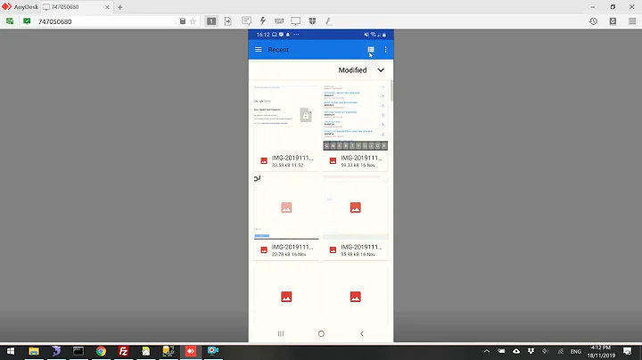Tap the Android back button
Viewport: 642px width, 360px height.
coord(361,334)
